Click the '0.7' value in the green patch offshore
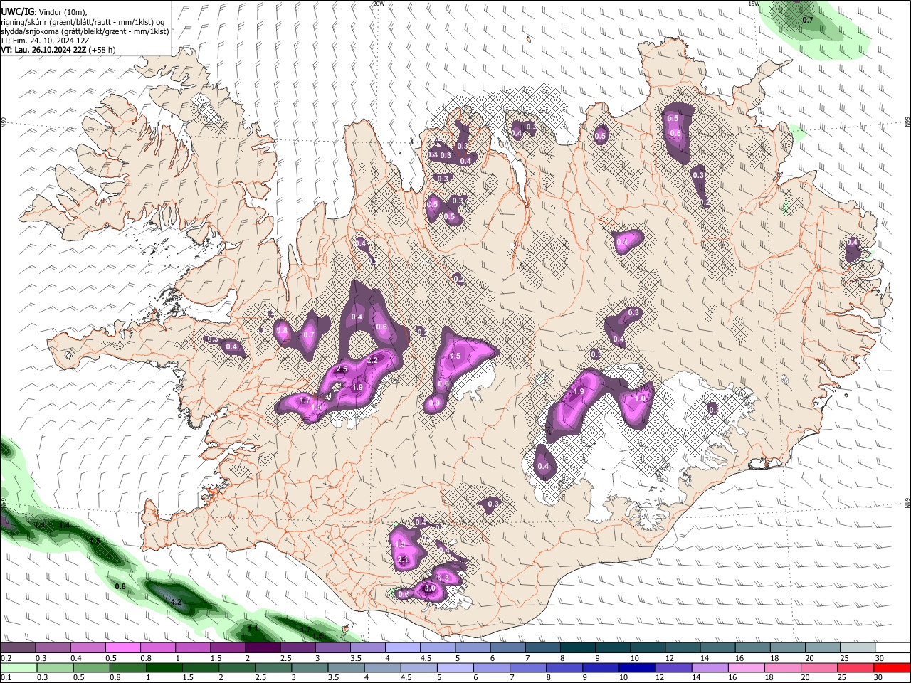Image resolution: width=911 pixels, height=683 pixels. [x=808, y=20]
